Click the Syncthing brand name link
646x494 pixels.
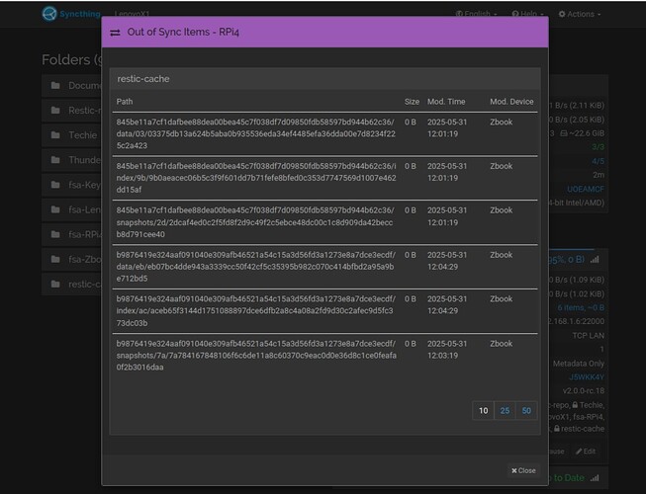pyautogui.click(x=79, y=14)
